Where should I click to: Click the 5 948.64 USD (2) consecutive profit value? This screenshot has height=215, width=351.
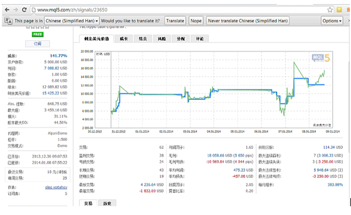click(x=328, y=170)
